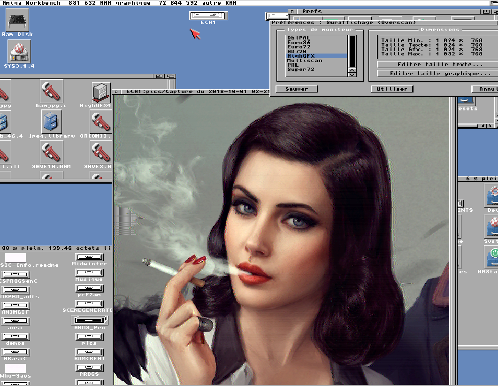Select Multiscan monitor type
The image size is (498, 386).
point(316,61)
